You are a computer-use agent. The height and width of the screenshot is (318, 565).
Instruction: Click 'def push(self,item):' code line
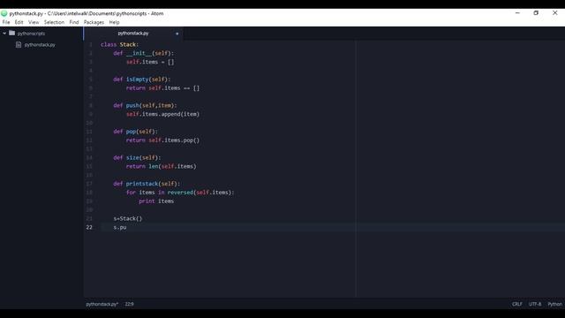145,105
